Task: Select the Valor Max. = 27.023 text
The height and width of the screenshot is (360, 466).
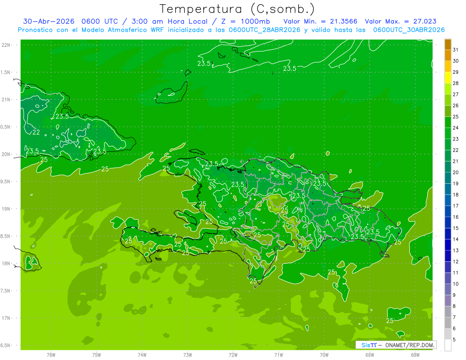Action: click(x=401, y=21)
